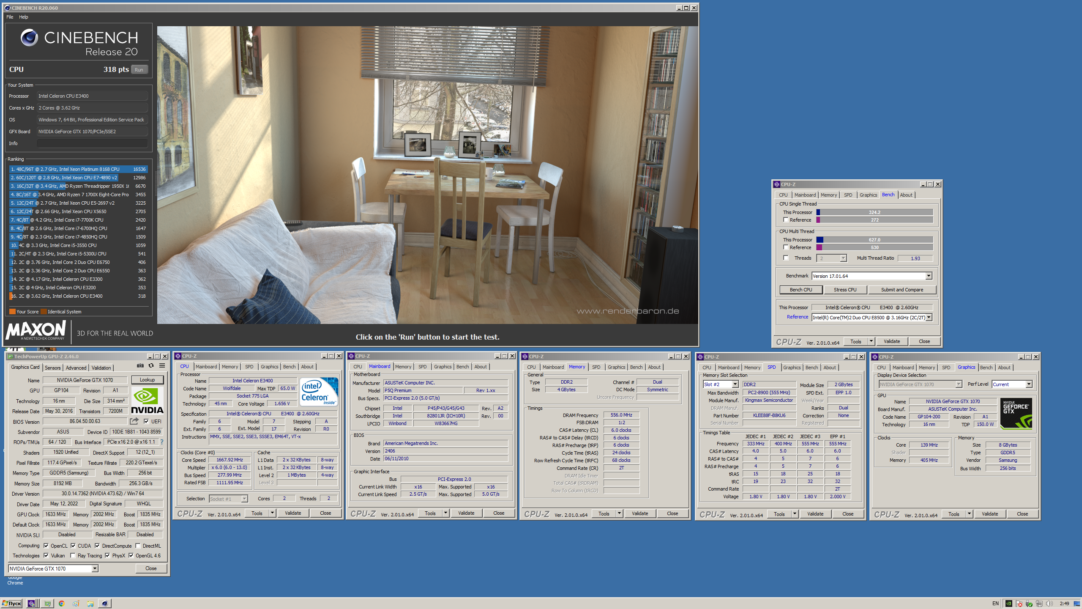
Task: Click the Cinebench Info input field
Action: [92, 143]
